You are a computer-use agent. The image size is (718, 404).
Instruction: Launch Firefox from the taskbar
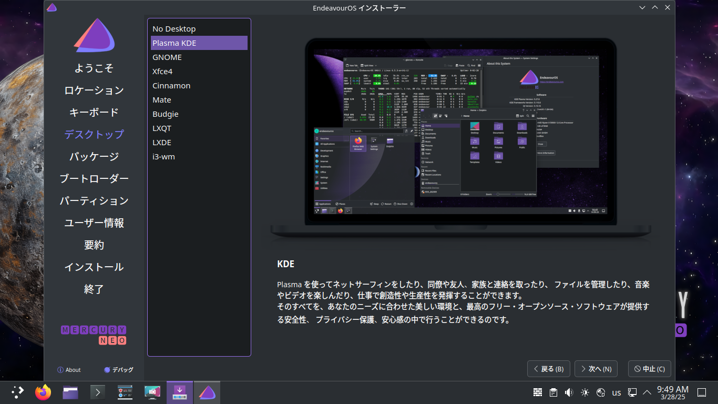click(43, 392)
